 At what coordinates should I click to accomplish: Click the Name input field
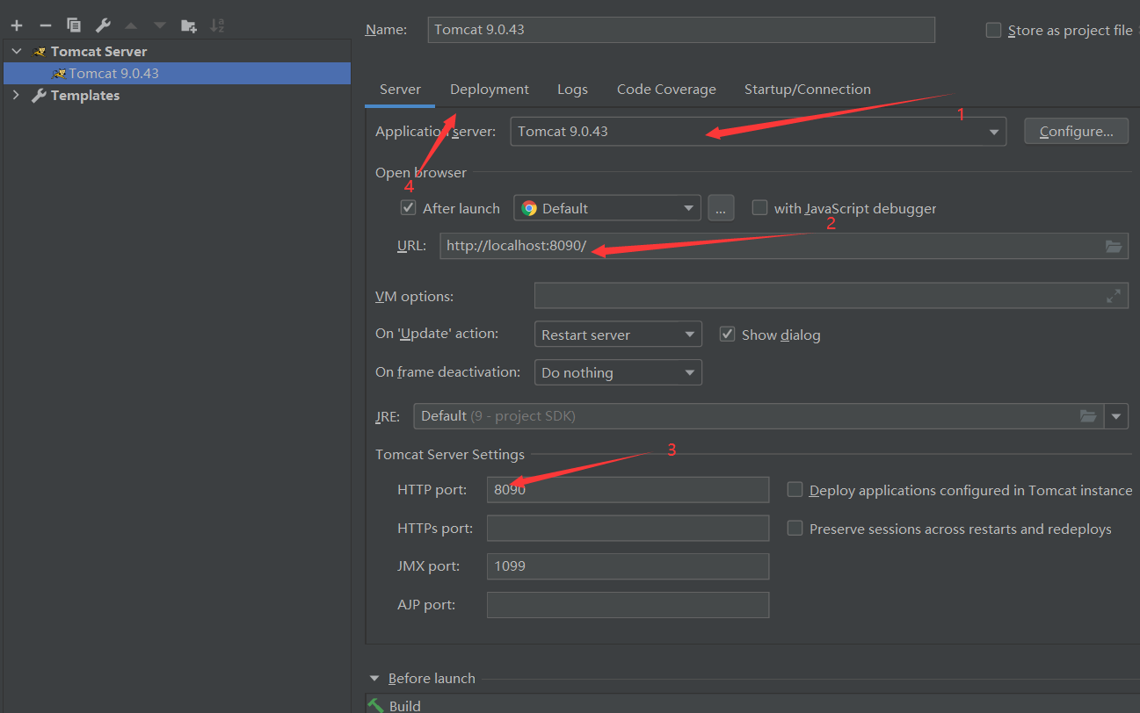click(681, 30)
